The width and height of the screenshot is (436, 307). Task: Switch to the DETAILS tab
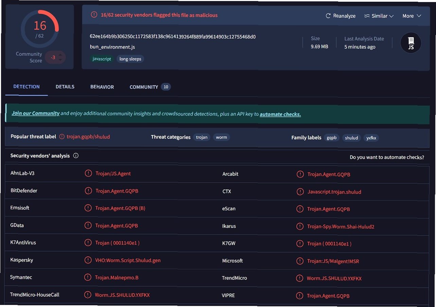[x=65, y=87]
